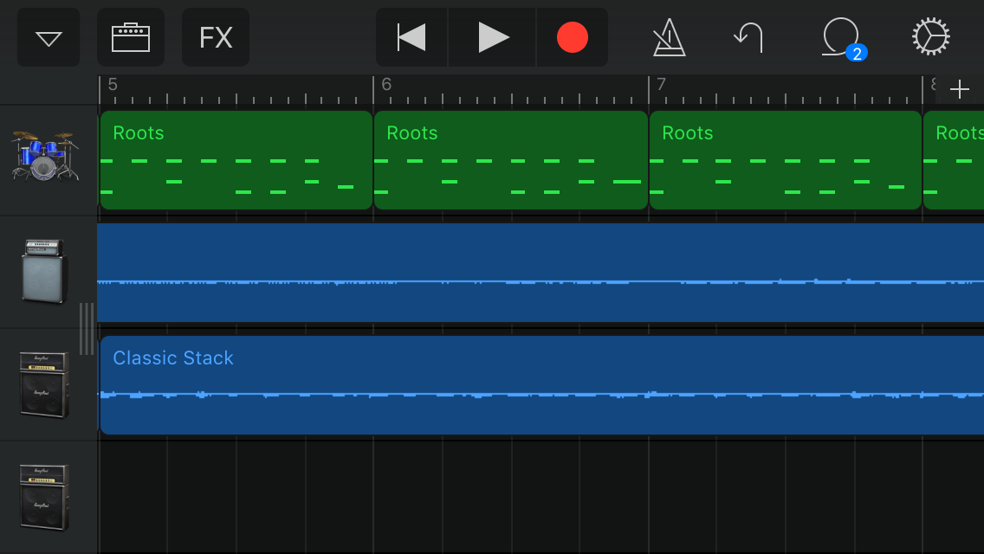
Task: Select the drum kit track header
Action: [x=46, y=157]
